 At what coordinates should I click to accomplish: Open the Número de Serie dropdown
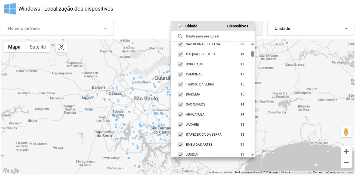tap(57, 28)
